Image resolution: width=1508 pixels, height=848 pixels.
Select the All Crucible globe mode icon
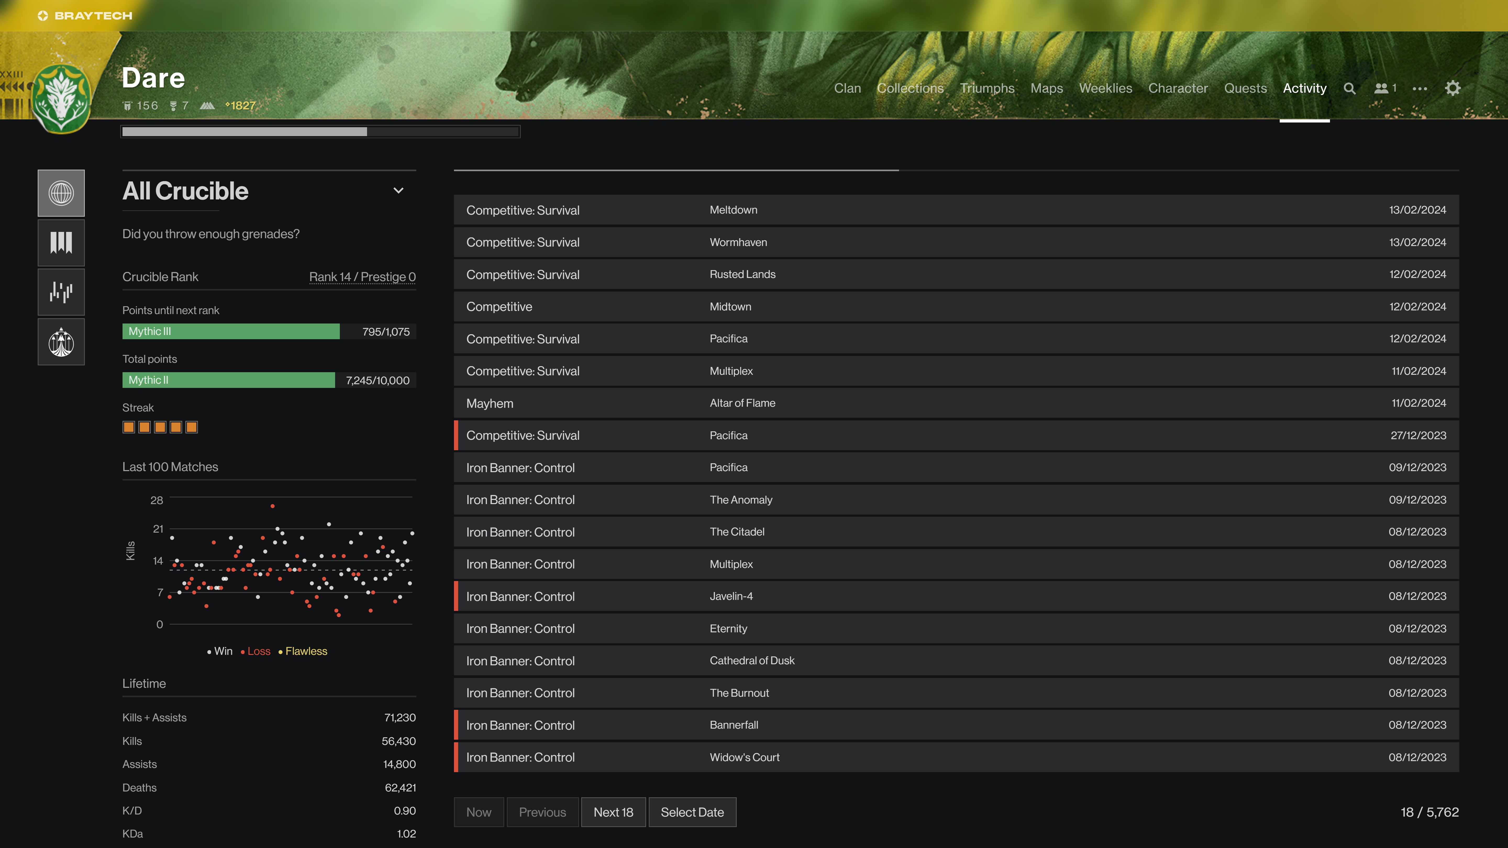click(x=61, y=193)
